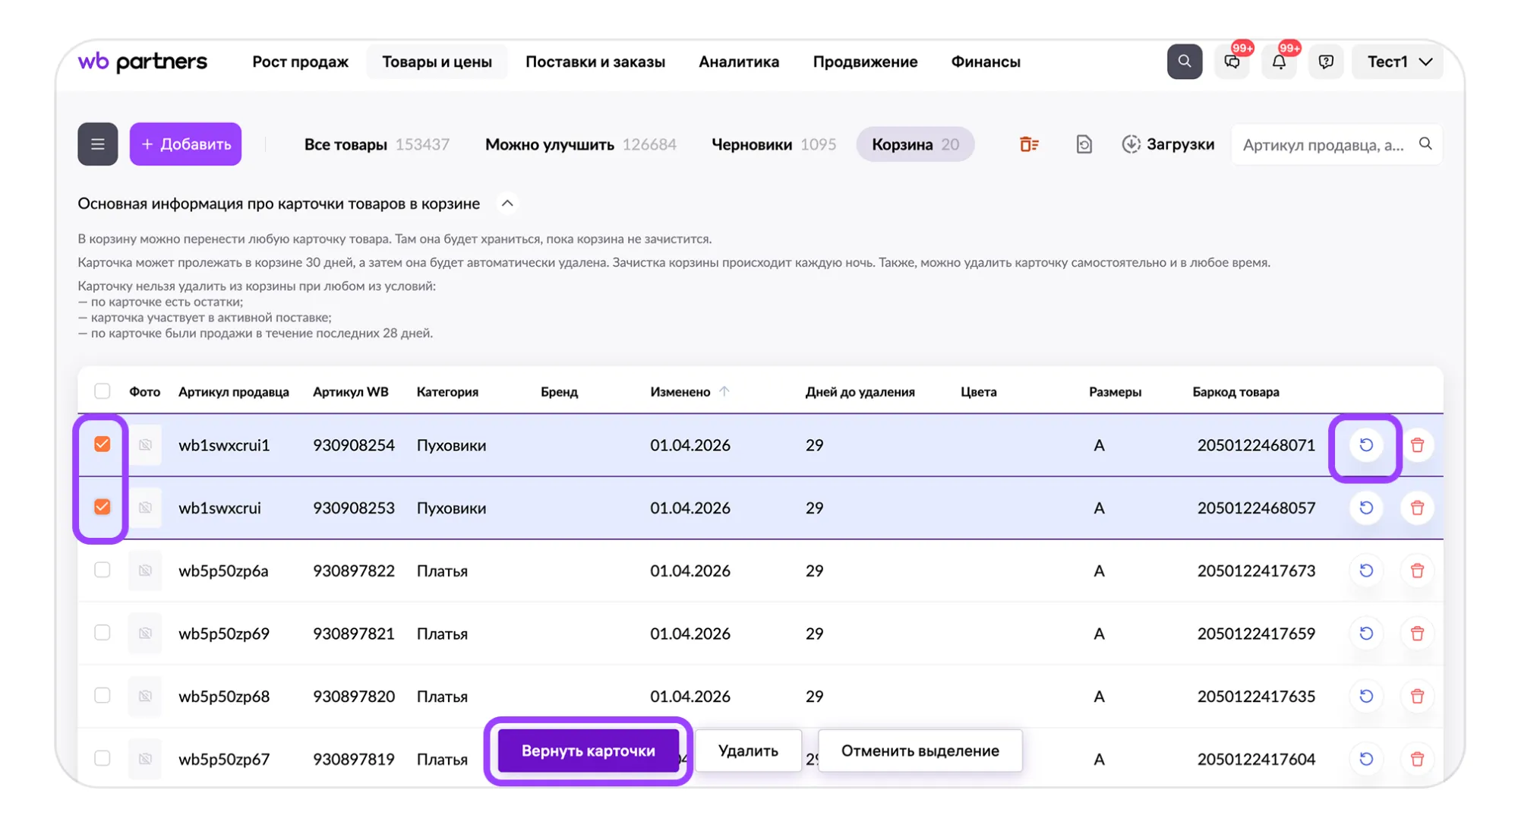Check the wb5p50zp69 row checkbox

(102, 633)
